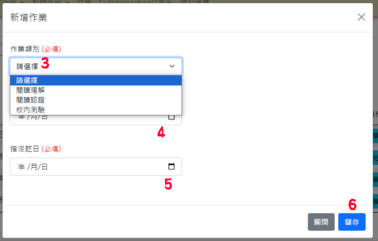Click the 作業類別 select box showing 請選擇
Image resolution: width=378 pixels, height=241 pixels.
(x=96, y=66)
